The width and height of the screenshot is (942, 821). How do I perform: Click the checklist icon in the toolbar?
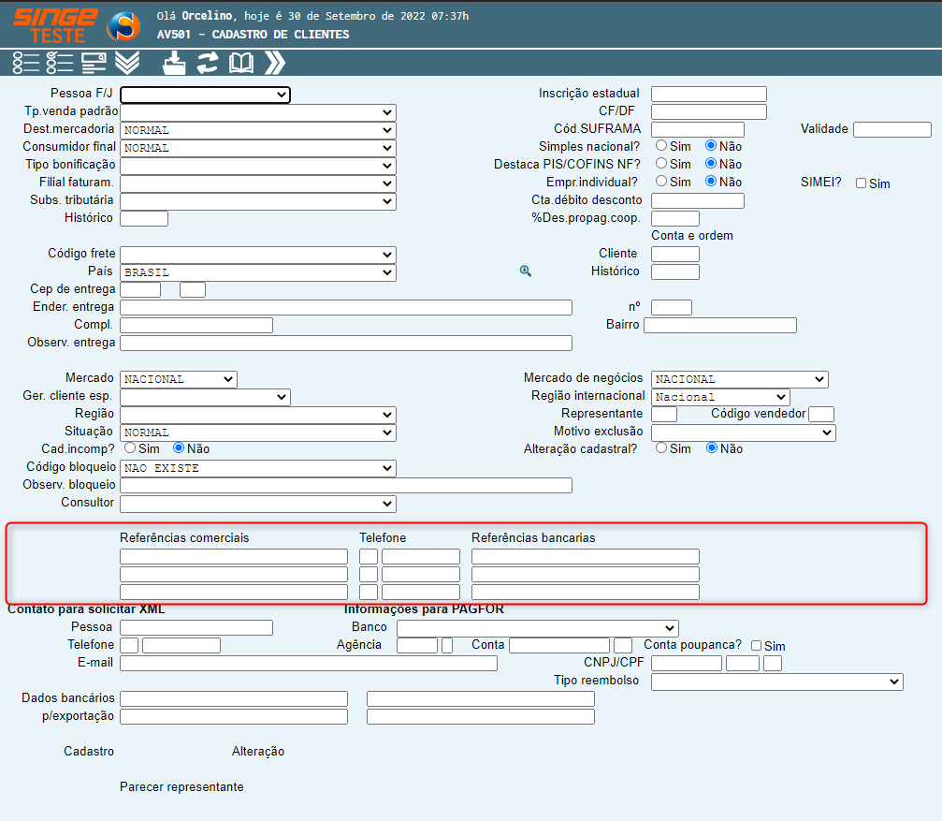pos(60,63)
